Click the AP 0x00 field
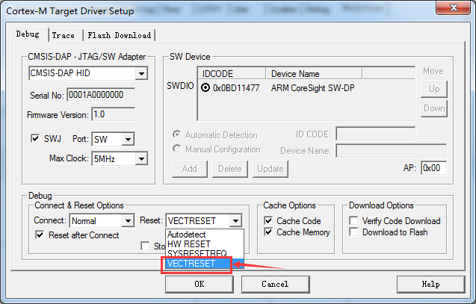 (x=434, y=168)
